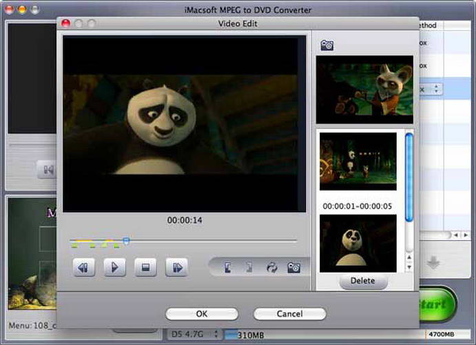
Task: Click the Menu:108_c label in main window
Action: (32, 326)
